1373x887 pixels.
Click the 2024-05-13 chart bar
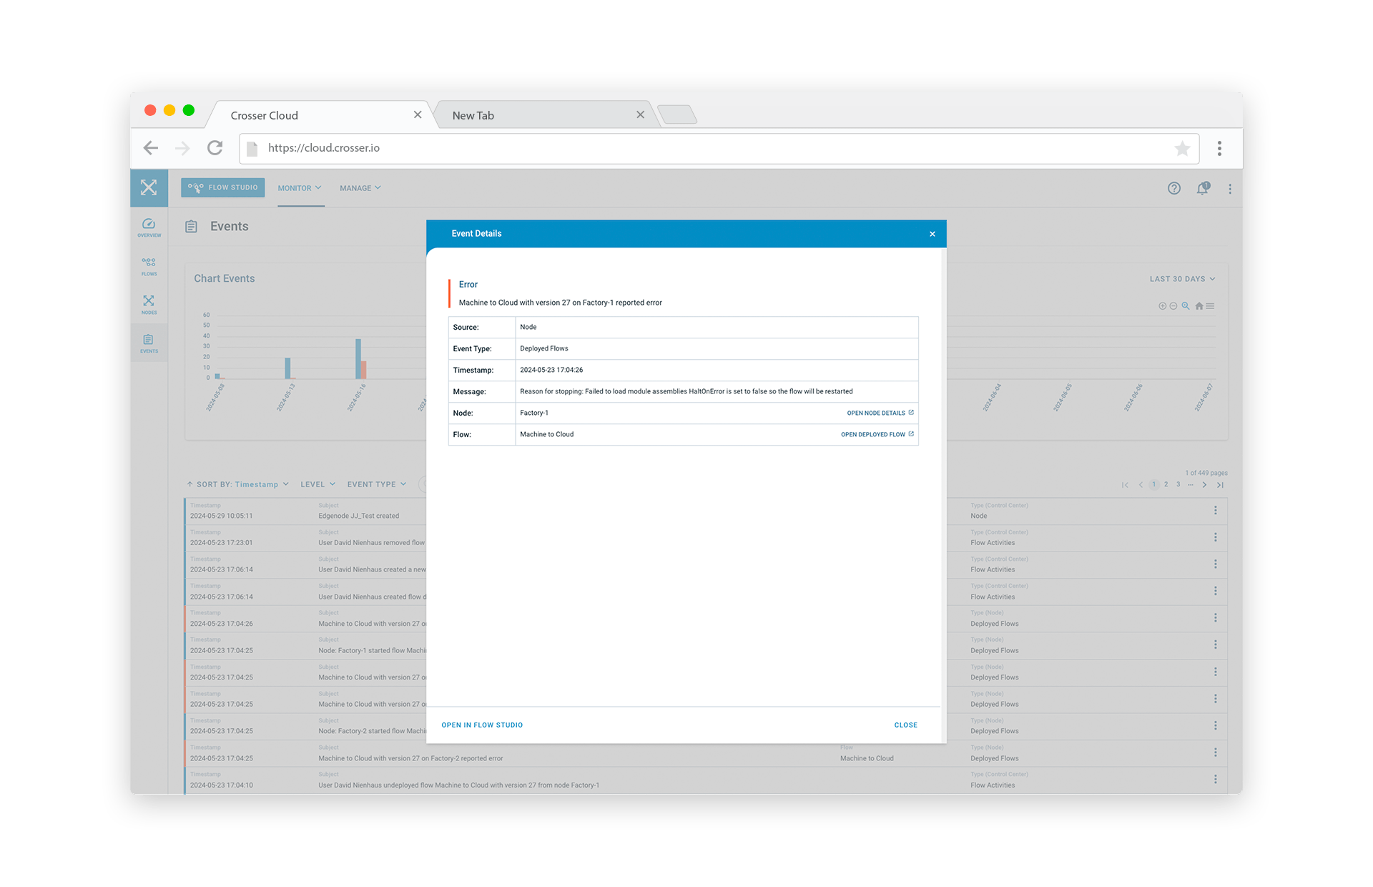pos(287,368)
